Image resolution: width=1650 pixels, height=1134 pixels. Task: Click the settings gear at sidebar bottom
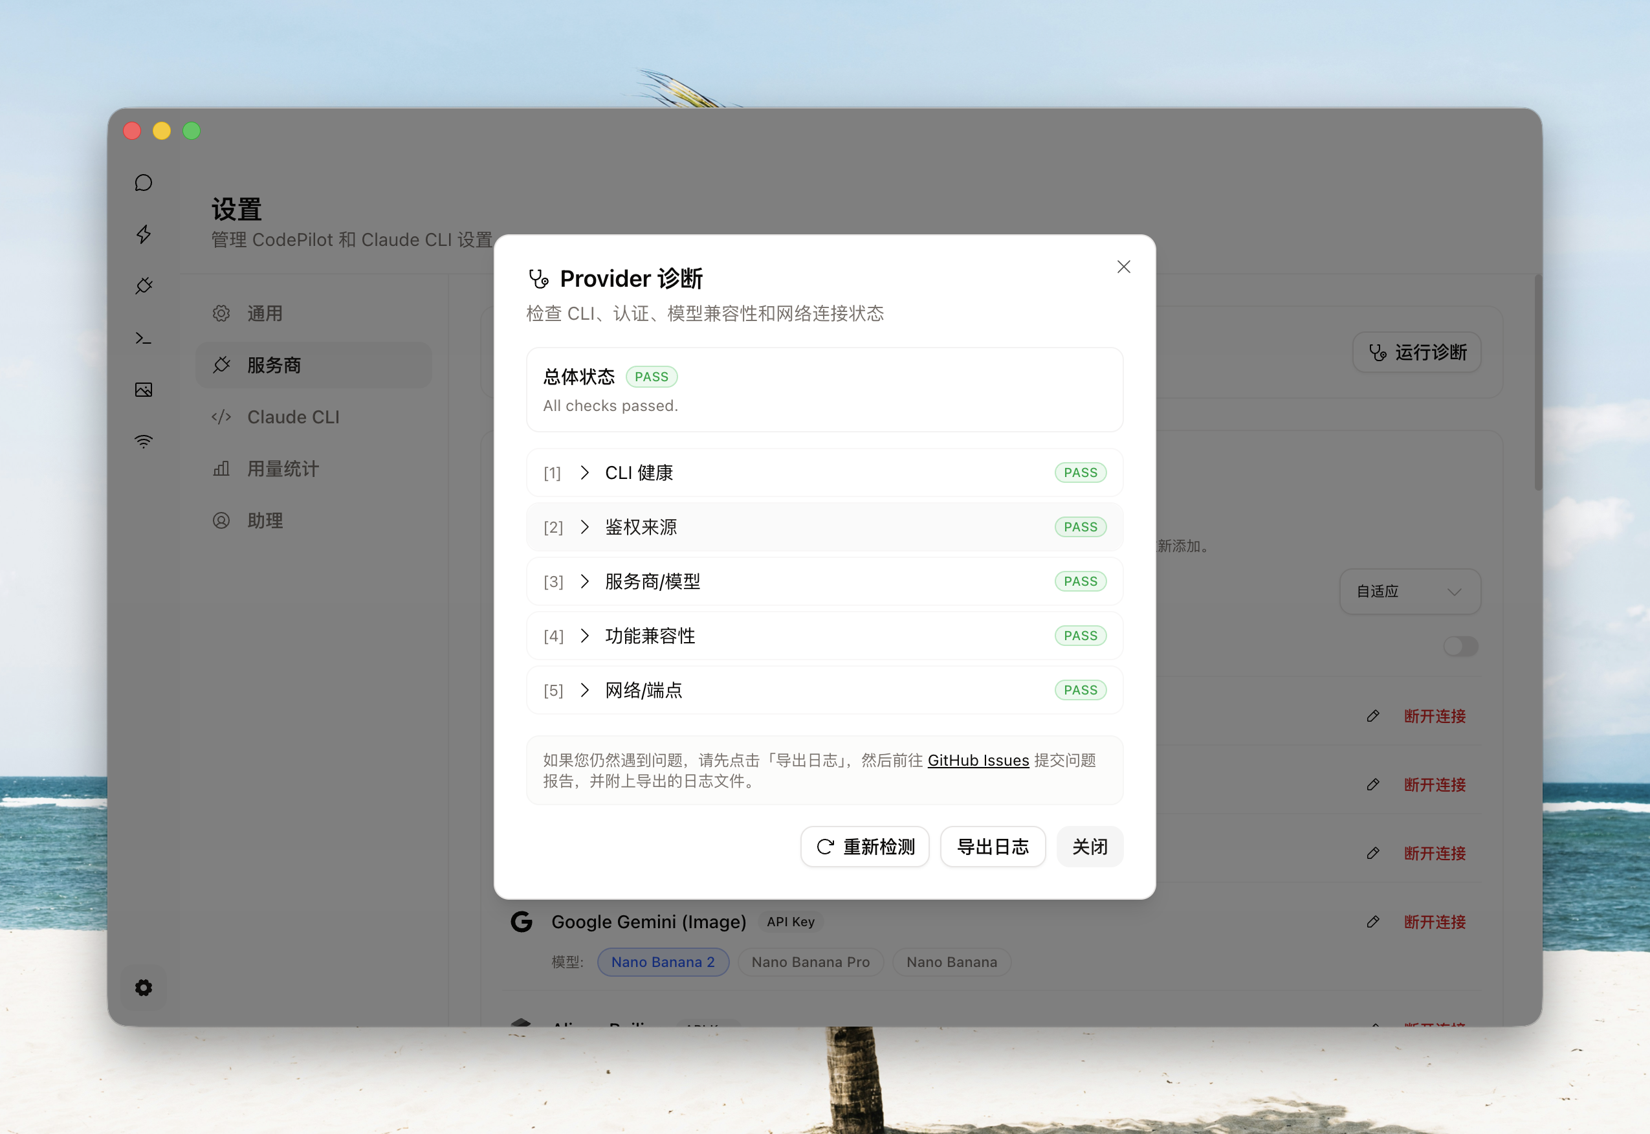click(144, 988)
